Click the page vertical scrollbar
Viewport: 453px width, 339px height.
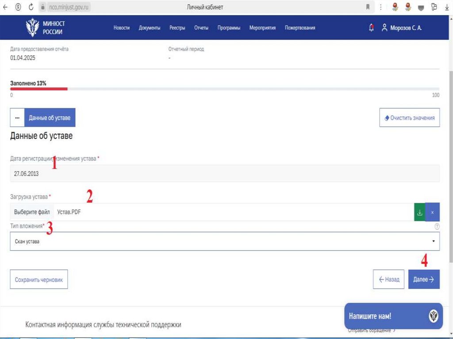click(x=451, y=168)
